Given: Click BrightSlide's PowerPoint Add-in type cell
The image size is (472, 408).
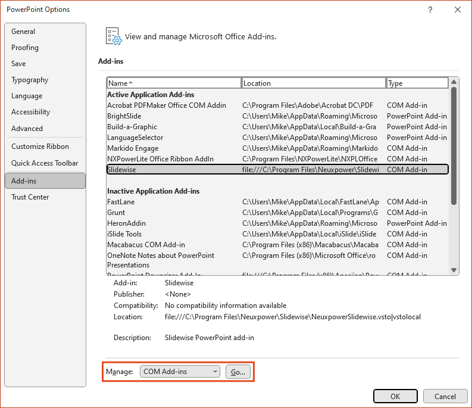Looking at the screenshot, I should pos(417,116).
